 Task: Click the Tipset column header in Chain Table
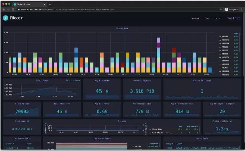[x=179, y=144]
